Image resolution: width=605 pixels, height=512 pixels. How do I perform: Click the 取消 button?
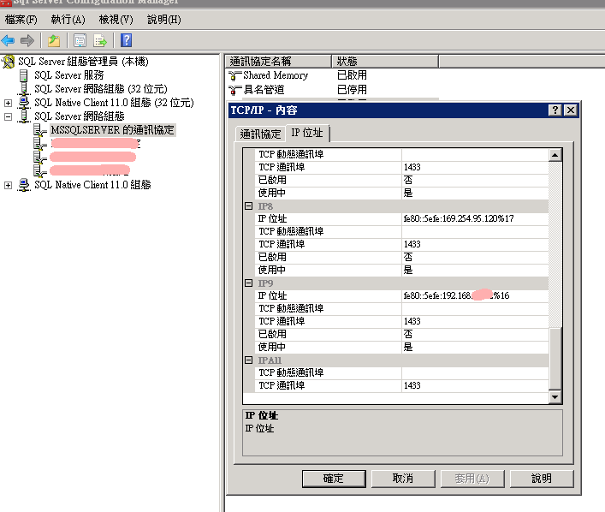click(x=403, y=479)
